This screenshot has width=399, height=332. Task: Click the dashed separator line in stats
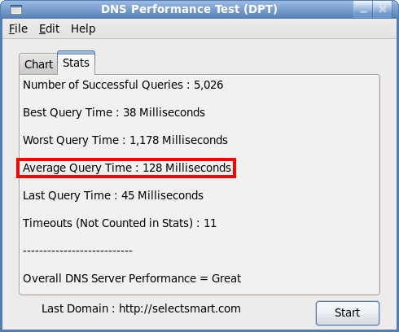(77, 251)
